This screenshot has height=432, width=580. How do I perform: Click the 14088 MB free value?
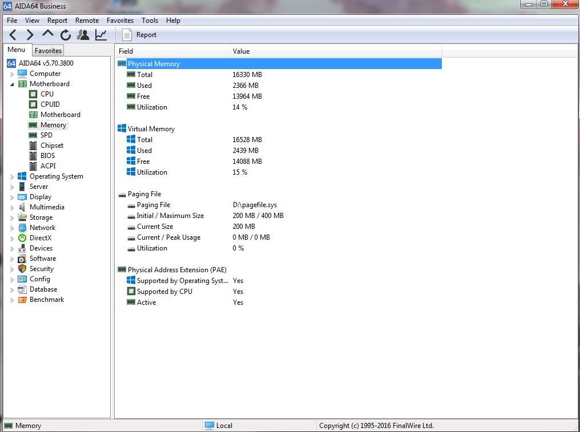[247, 162]
